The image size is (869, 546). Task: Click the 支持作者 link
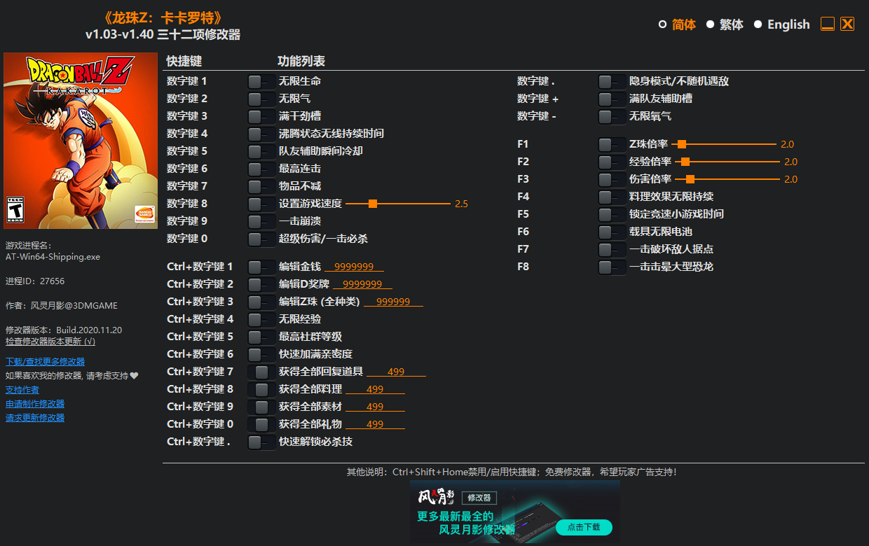pyautogui.click(x=22, y=389)
